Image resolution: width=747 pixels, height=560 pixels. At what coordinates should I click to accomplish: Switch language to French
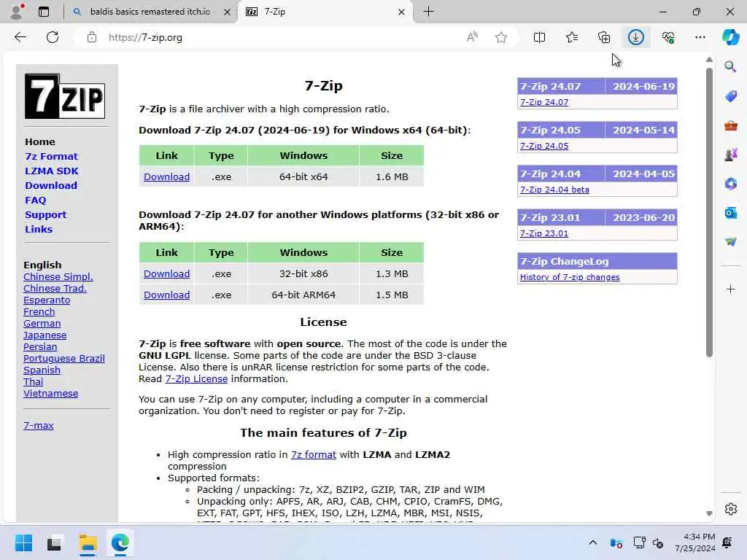pos(39,312)
